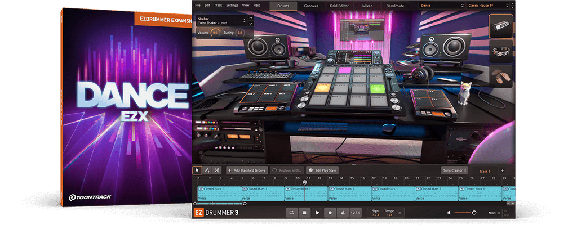Click the timeline zoom-in plus button
Screen dimensions: 577x234
[513, 203]
